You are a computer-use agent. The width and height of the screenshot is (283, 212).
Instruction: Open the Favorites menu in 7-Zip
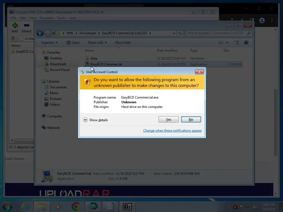coord(46,18)
